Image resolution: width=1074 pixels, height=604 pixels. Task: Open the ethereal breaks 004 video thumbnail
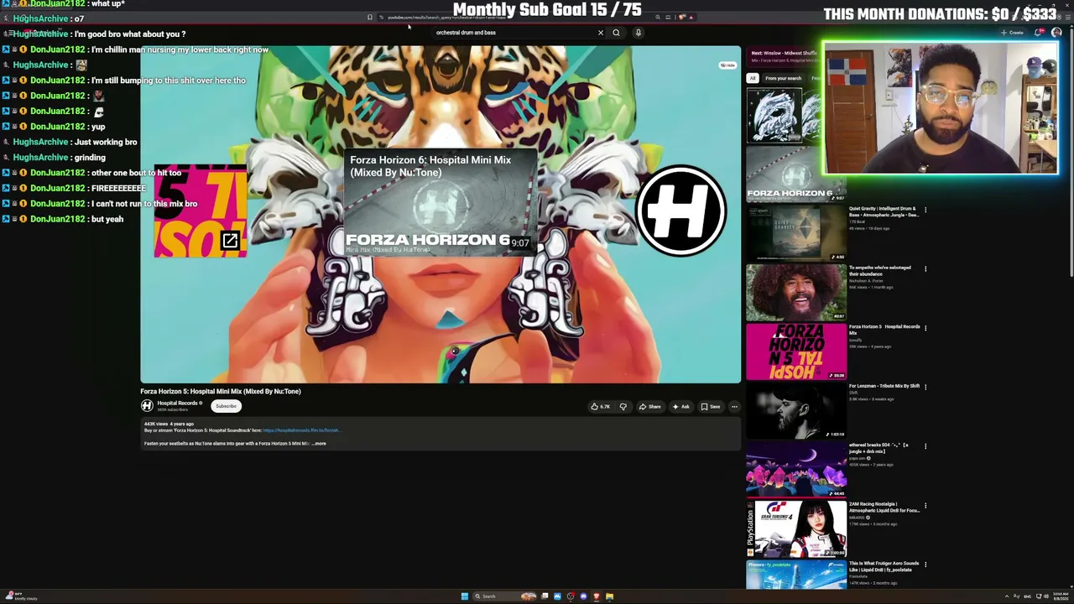pos(796,470)
